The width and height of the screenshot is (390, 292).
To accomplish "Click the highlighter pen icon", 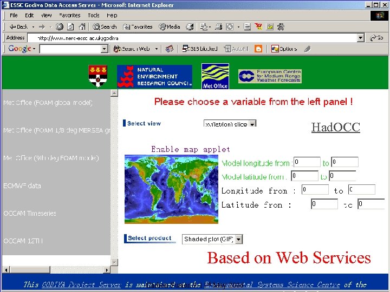I will 308,49.
